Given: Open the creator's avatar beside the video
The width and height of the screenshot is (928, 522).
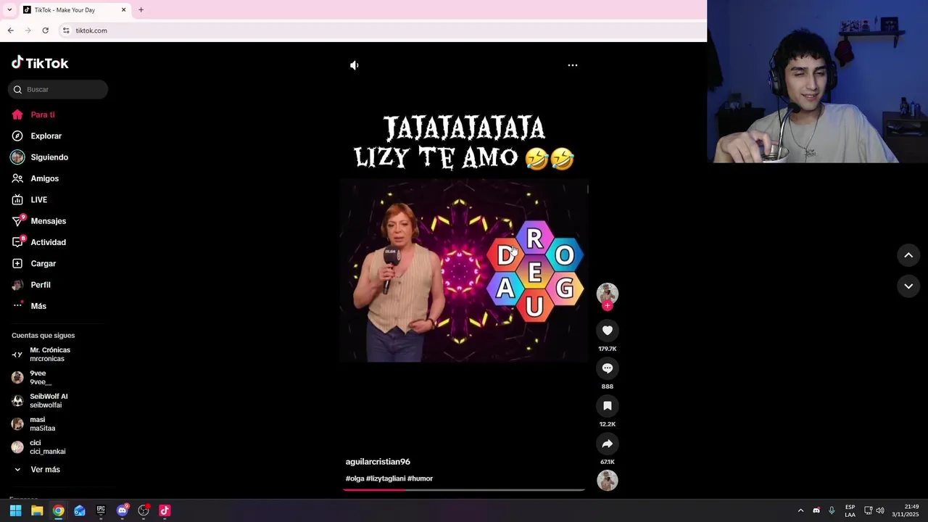Looking at the screenshot, I should coord(608,293).
